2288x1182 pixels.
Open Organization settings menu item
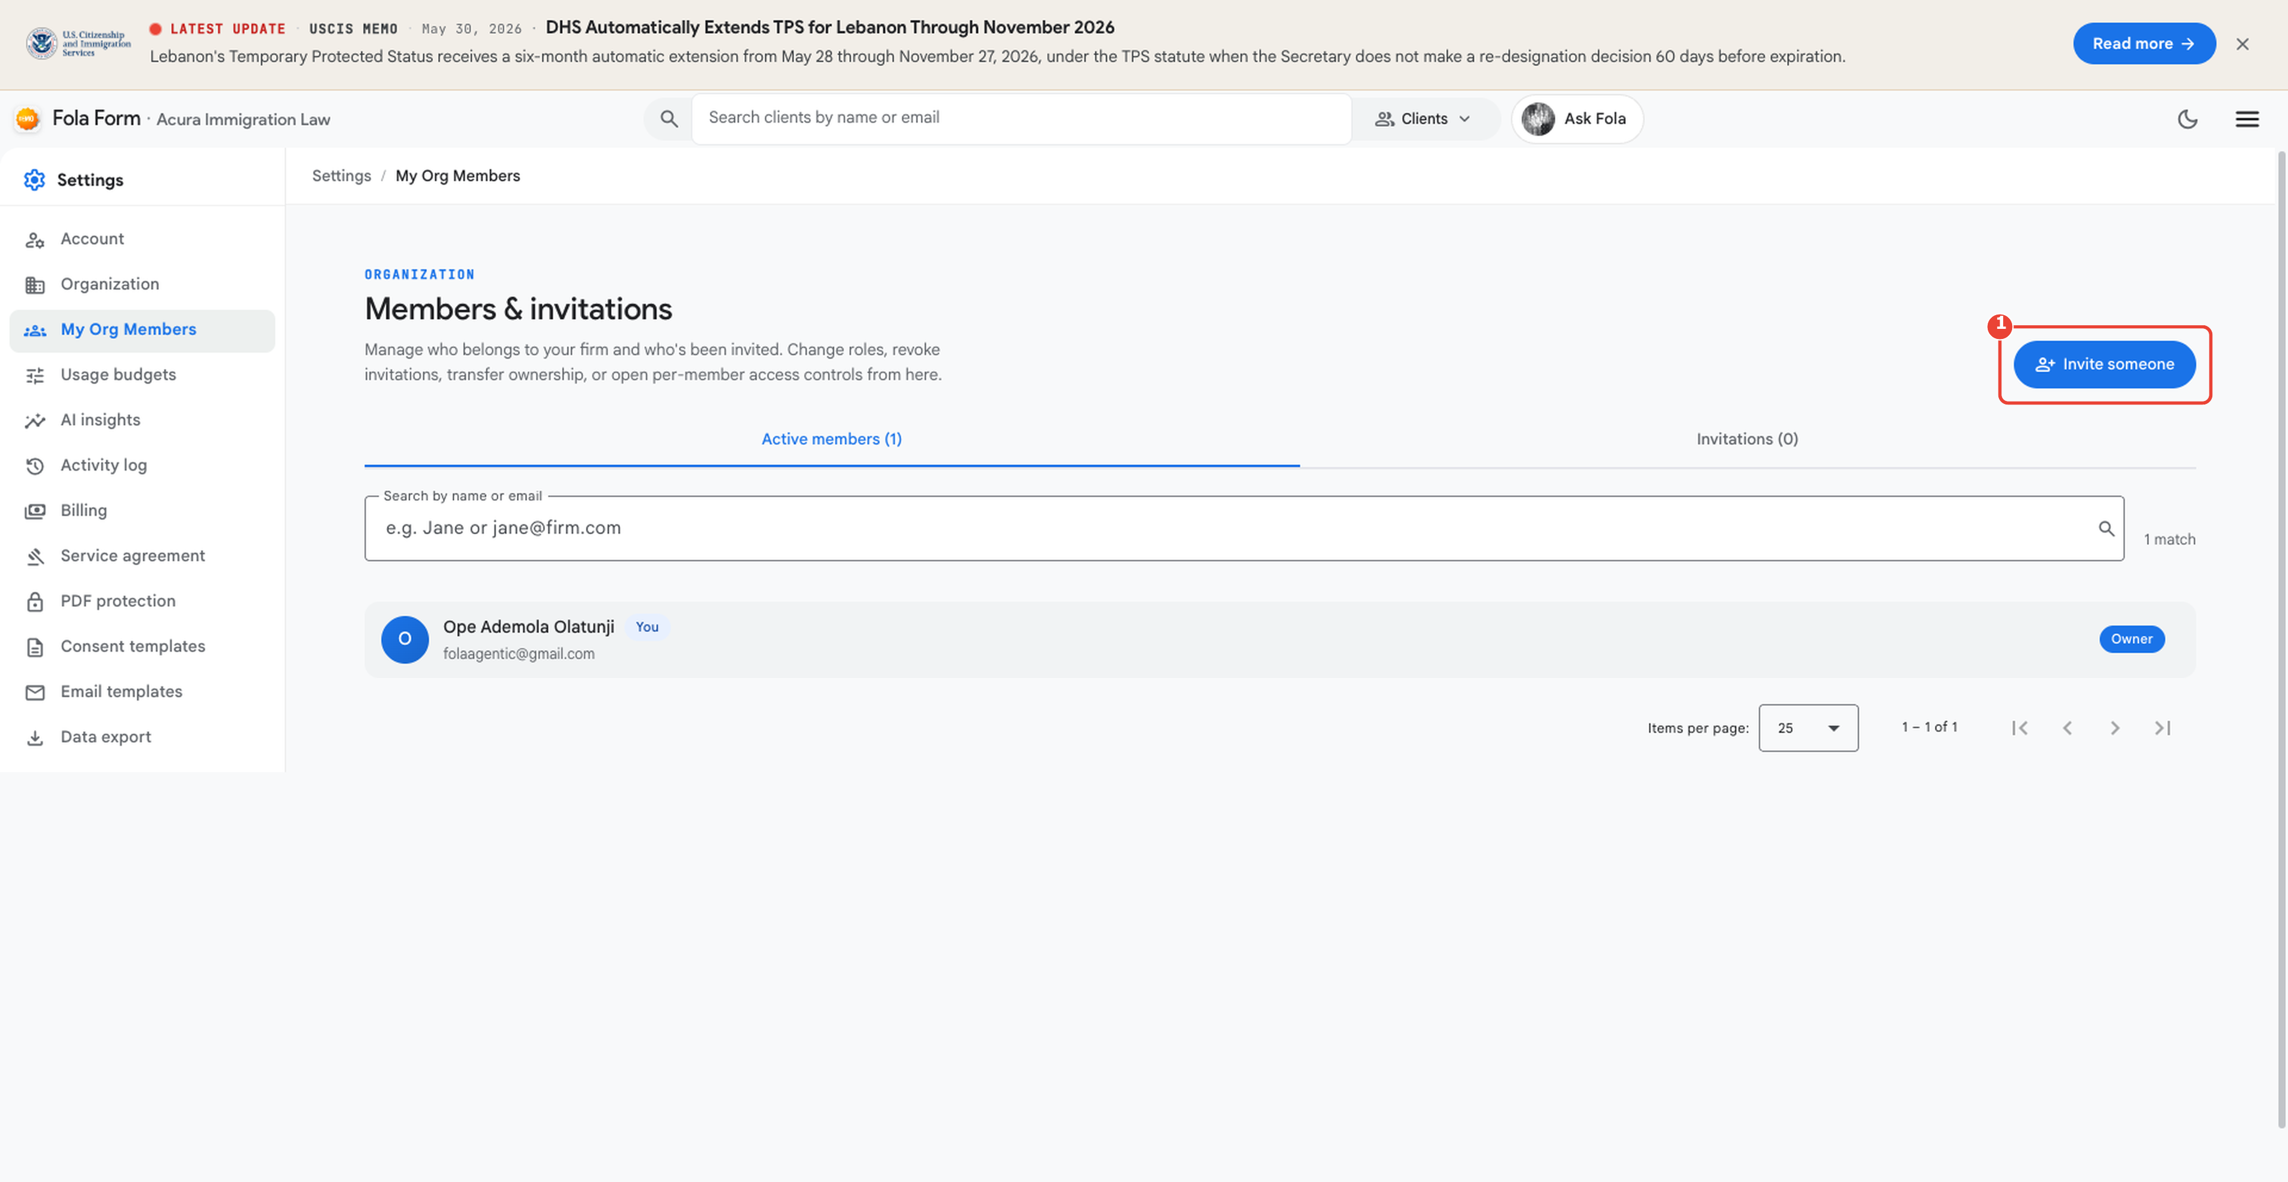point(142,284)
